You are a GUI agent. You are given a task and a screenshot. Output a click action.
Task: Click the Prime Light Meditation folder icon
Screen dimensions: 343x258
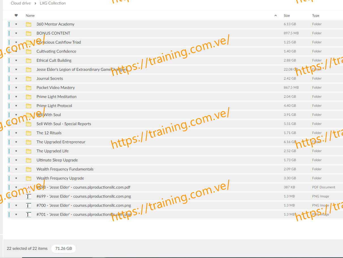(29, 97)
